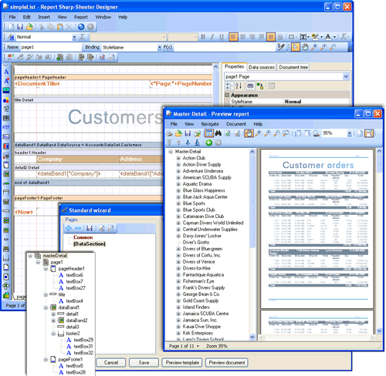The width and height of the screenshot is (386, 376).
Task: Click the Customer orders page thumbnail
Action: point(317,229)
